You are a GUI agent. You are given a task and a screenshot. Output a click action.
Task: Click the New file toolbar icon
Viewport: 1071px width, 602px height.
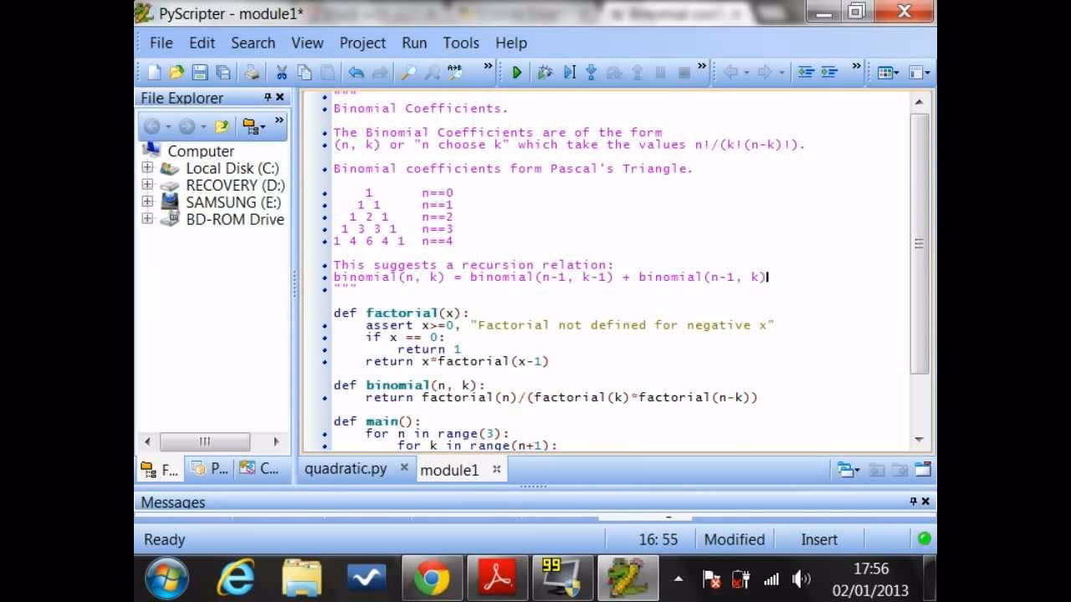tap(154, 73)
